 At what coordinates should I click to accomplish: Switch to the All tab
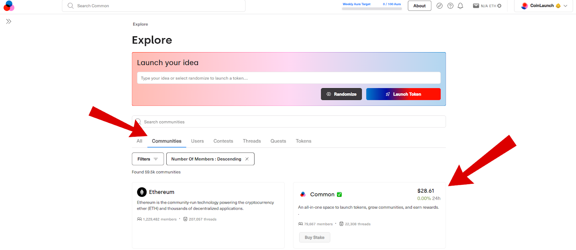139,141
